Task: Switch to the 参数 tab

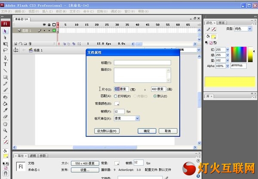Action: click(43, 156)
